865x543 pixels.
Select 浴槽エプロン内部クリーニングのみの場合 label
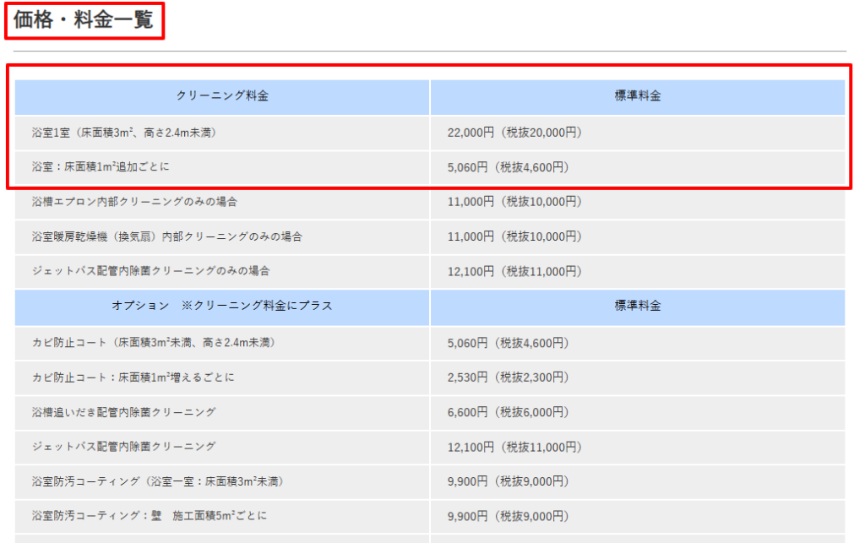134,202
